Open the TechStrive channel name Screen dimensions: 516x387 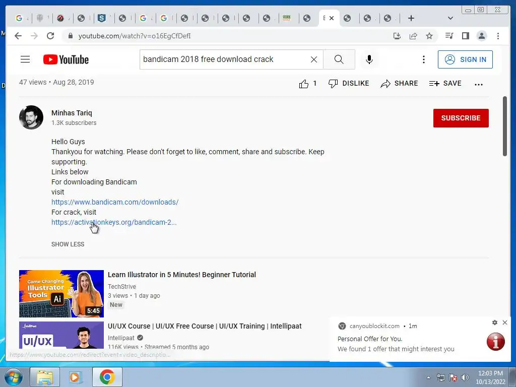coord(122,287)
